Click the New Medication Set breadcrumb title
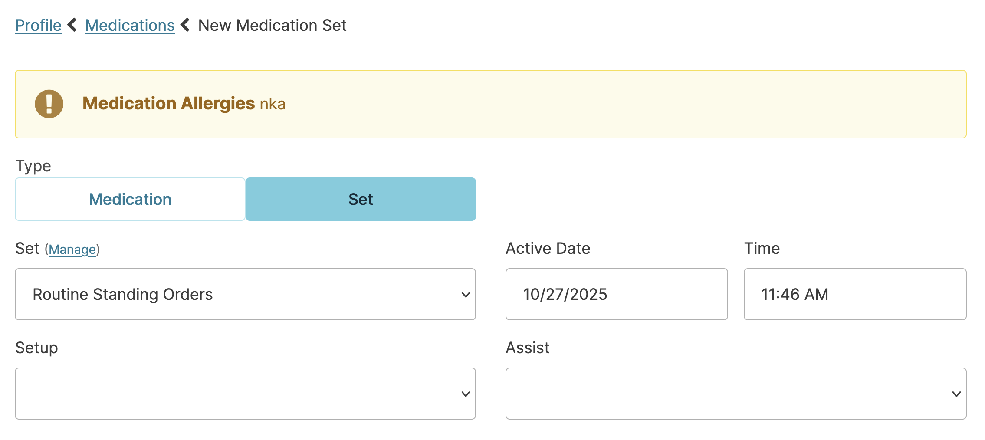 pos(272,26)
